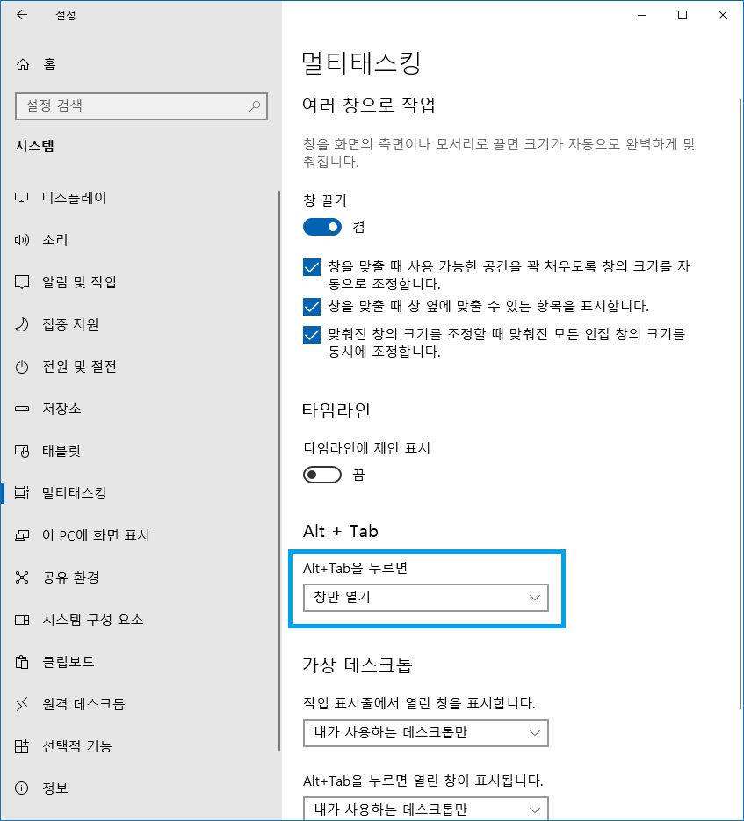Select the 소리 speaker icon
744x821 pixels.
(21, 240)
